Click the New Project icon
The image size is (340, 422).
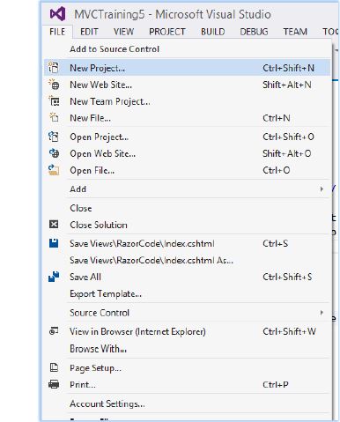54,68
